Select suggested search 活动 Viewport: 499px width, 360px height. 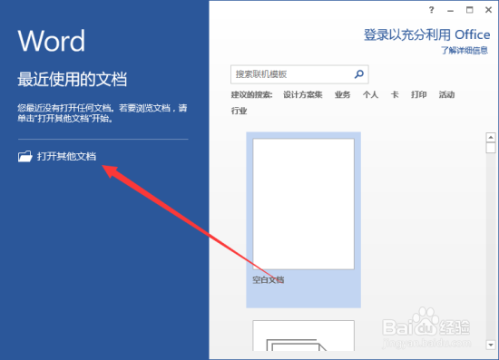click(x=446, y=94)
